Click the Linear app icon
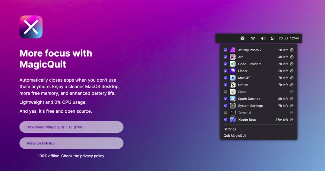The width and height of the screenshot is (325, 171). 233,71
